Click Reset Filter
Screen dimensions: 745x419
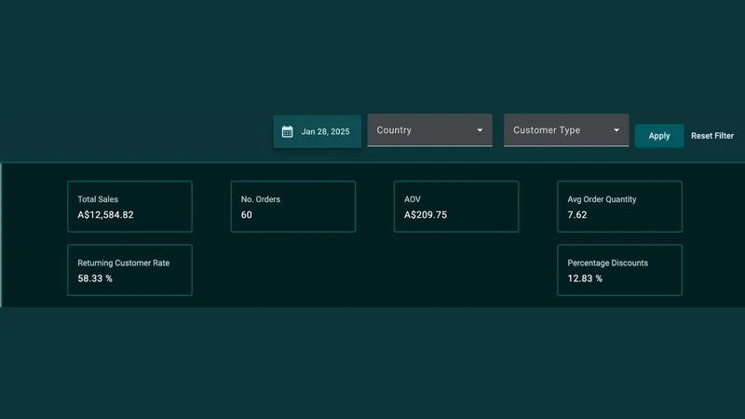tap(712, 136)
